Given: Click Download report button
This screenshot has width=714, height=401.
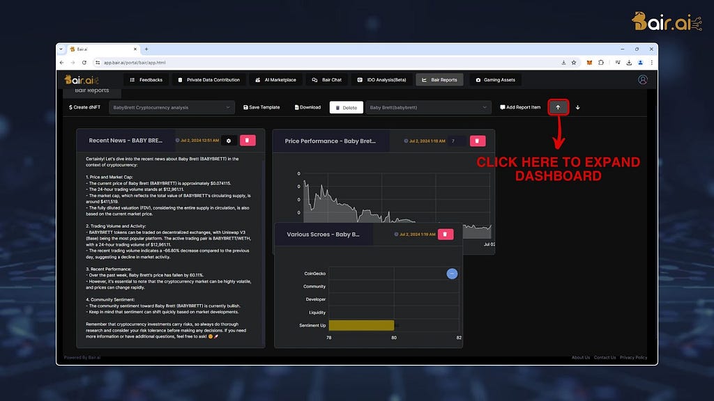Looking at the screenshot, I should [x=307, y=107].
